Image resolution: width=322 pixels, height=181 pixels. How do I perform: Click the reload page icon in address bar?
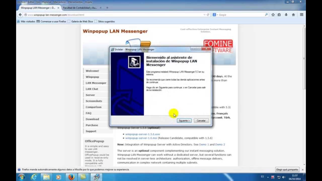(208, 15)
